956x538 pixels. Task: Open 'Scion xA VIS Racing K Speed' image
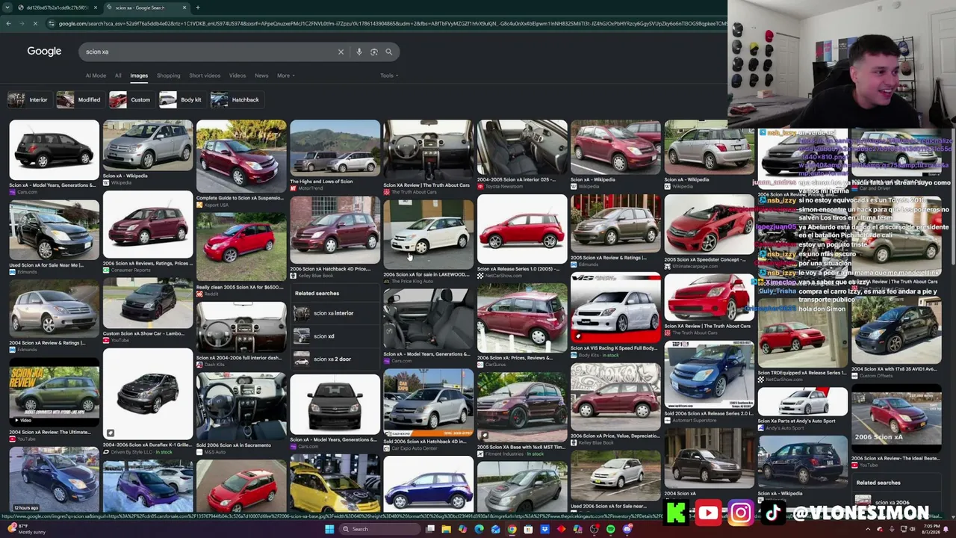pos(615,309)
